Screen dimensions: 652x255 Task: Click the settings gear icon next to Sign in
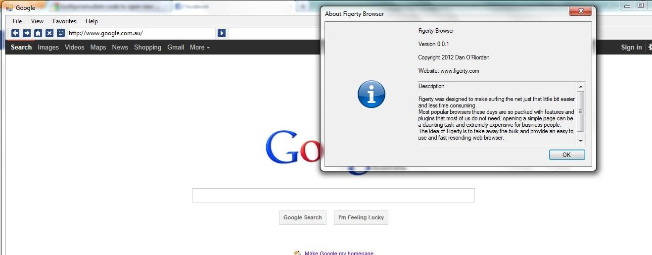click(x=649, y=47)
